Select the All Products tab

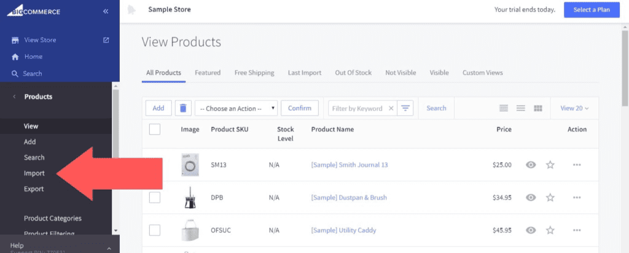163,73
